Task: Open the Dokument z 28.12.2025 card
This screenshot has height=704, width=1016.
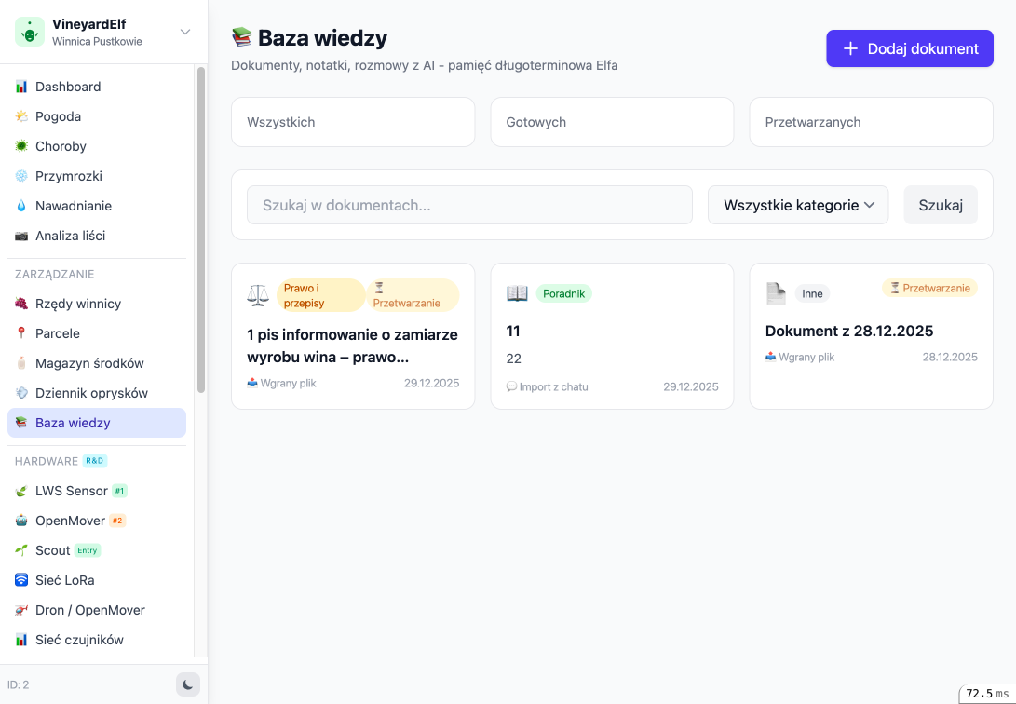Action: (x=871, y=332)
